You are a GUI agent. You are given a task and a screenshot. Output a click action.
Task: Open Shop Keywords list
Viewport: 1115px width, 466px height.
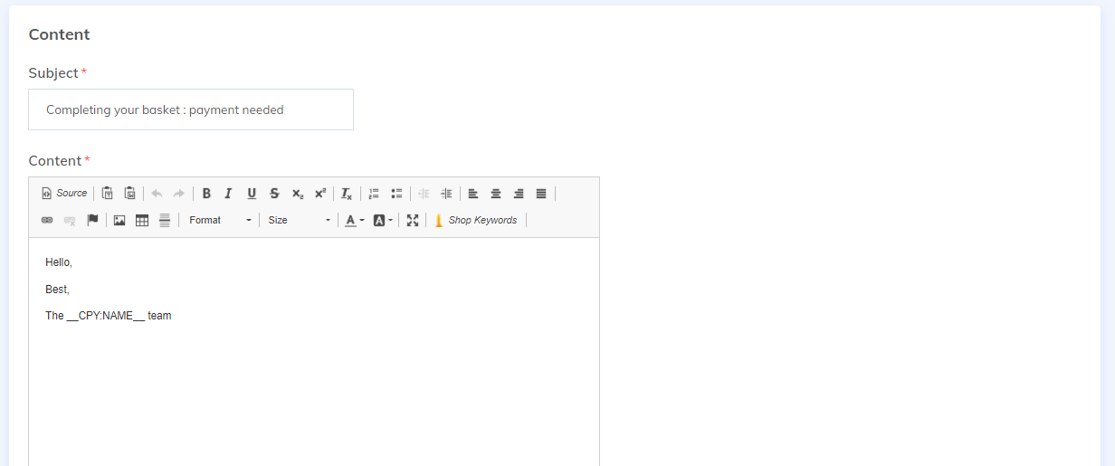coord(475,221)
